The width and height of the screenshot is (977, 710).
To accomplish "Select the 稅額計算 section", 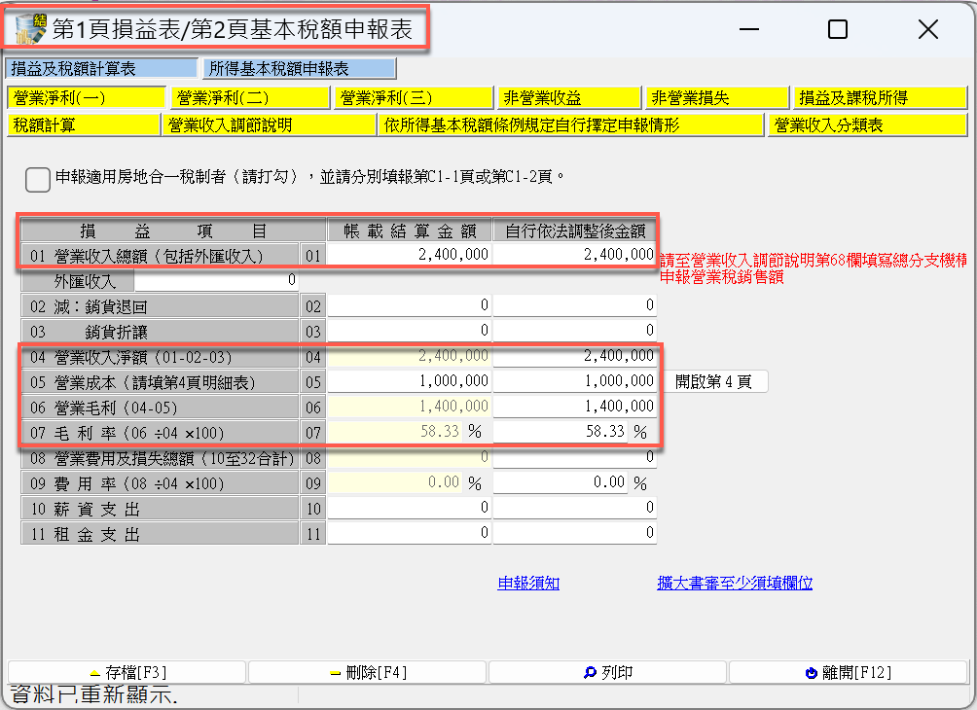I will pyautogui.click(x=84, y=124).
